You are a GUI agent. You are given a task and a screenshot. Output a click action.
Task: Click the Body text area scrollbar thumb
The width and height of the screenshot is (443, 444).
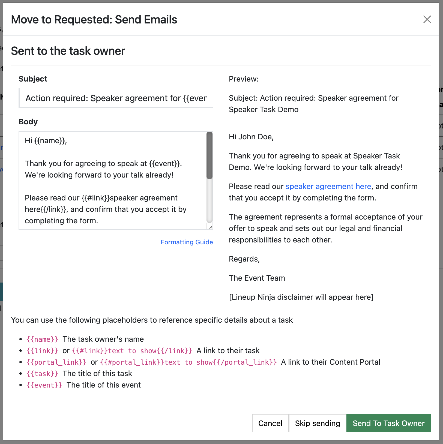209,155
